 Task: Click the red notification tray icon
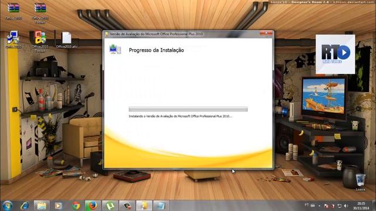(x=333, y=206)
